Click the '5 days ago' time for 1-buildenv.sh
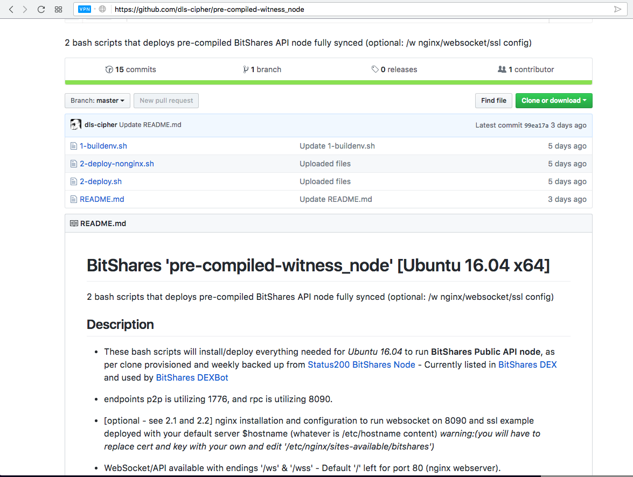The image size is (633, 477). (x=567, y=146)
